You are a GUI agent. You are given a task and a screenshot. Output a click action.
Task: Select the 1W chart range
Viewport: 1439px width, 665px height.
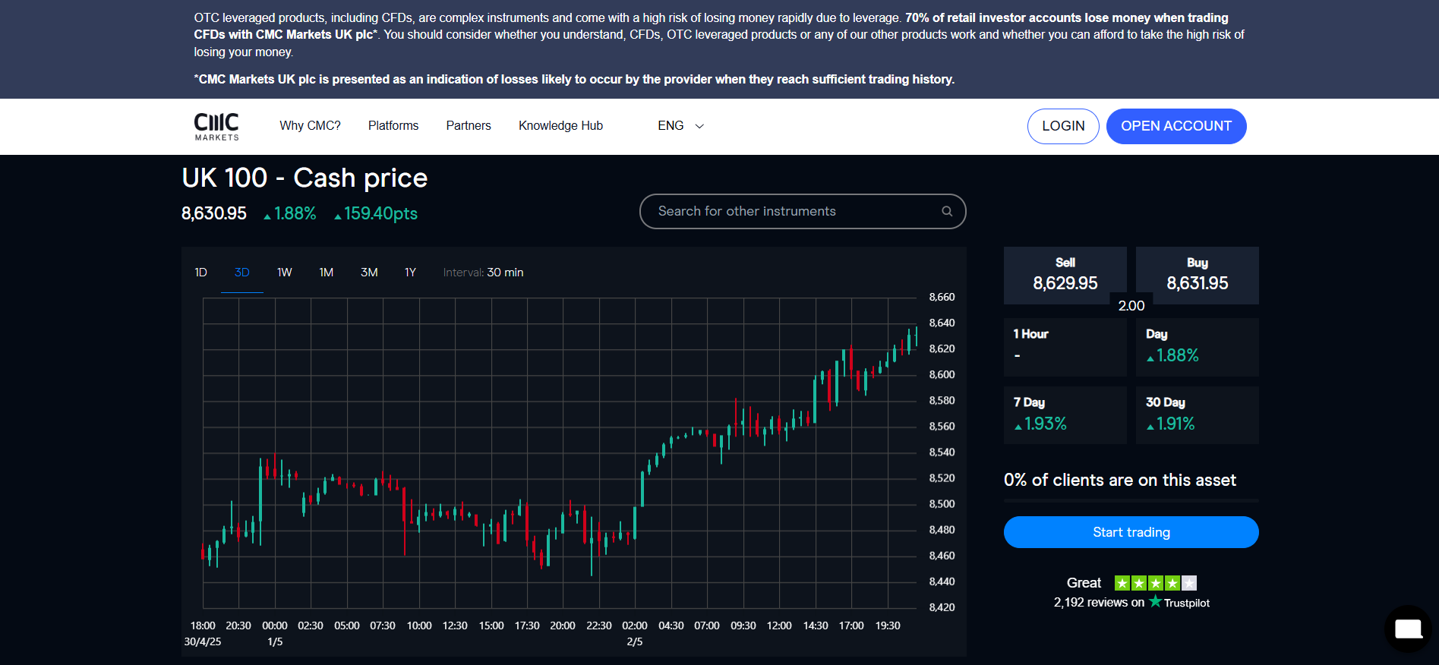(x=284, y=273)
